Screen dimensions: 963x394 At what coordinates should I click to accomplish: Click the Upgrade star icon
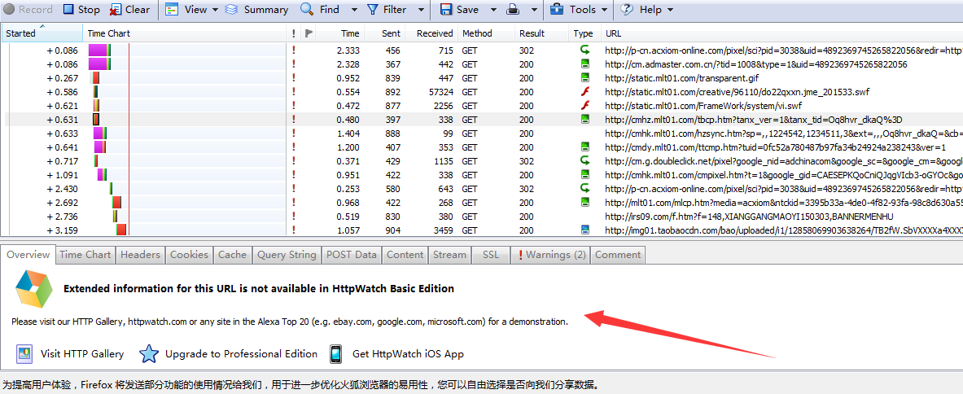pos(148,354)
